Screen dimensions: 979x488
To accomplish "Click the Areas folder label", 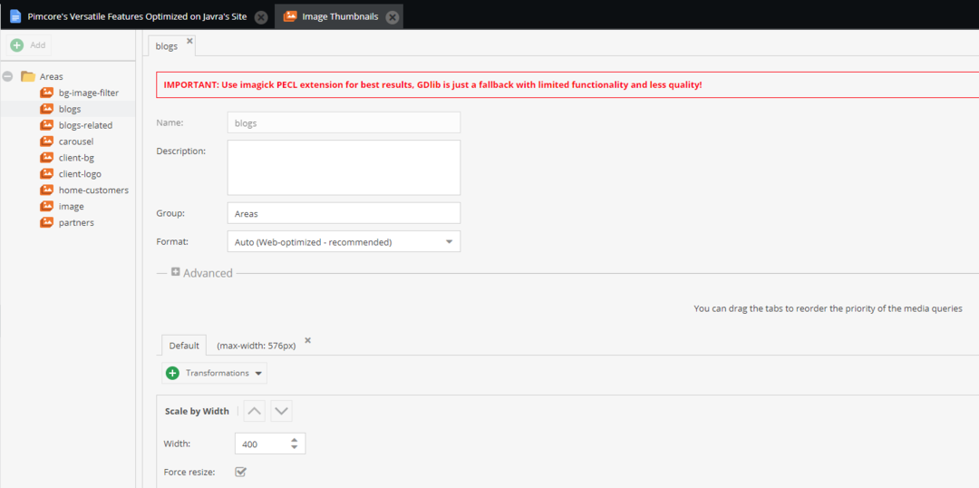I will coord(51,76).
